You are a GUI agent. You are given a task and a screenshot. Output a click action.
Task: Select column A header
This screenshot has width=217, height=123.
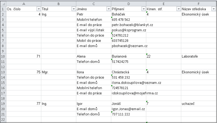pos(24,4)
